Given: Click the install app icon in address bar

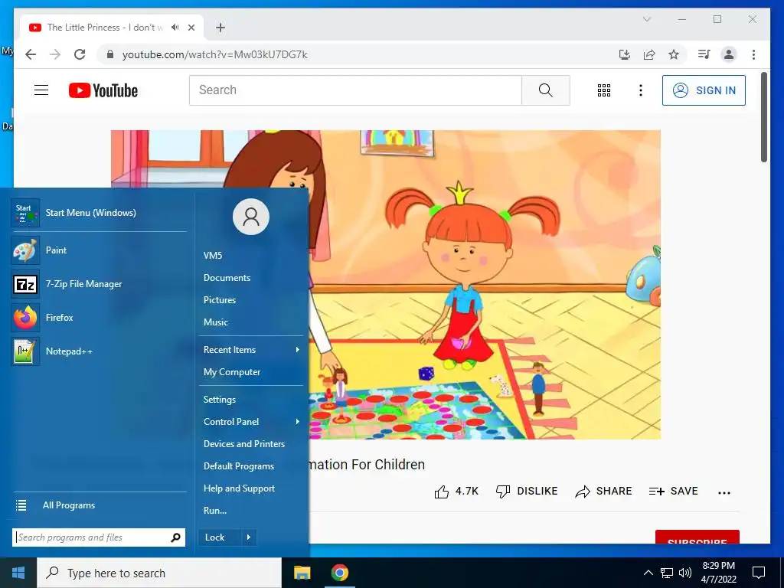Looking at the screenshot, I should coord(625,54).
